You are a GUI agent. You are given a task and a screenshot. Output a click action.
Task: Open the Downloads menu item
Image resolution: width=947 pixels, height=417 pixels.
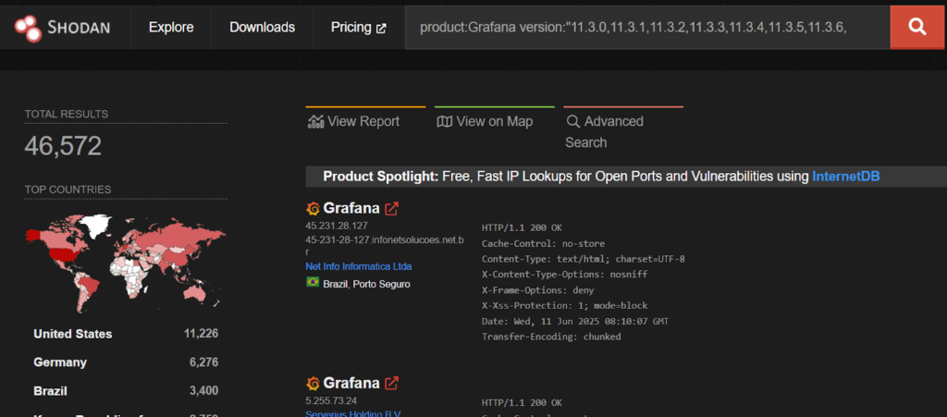point(262,27)
